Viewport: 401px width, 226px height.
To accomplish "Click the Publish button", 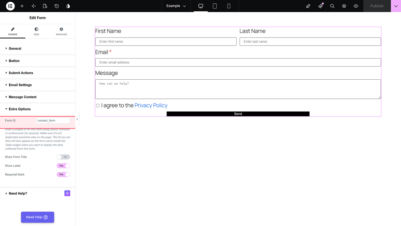I will point(377,6).
